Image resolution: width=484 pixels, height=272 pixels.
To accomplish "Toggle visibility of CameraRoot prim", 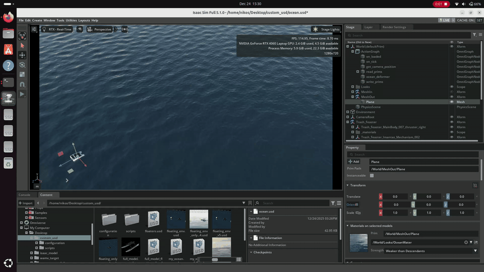I will [452, 117].
